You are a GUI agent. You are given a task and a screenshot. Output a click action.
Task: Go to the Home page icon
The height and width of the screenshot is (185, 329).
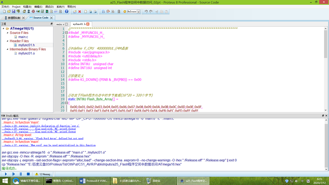click(24, 12)
